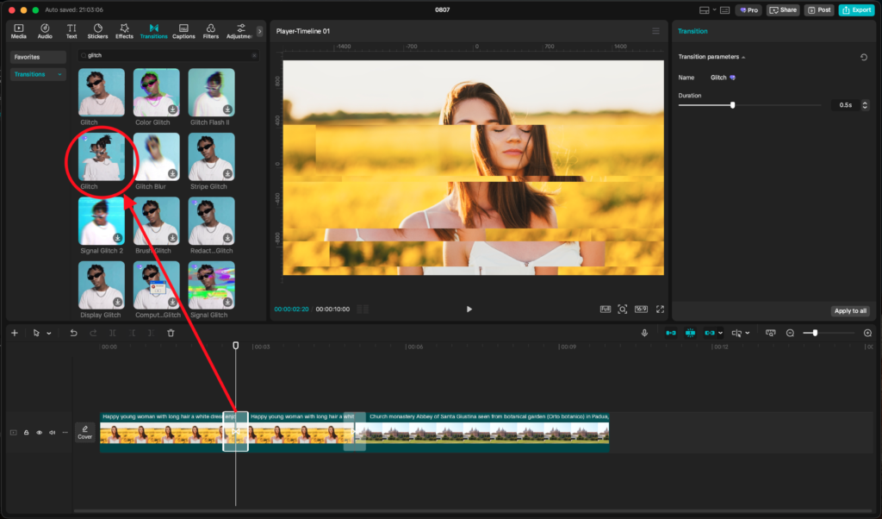Open the Media tab
This screenshot has width=882, height=519.
coord(19,31)
